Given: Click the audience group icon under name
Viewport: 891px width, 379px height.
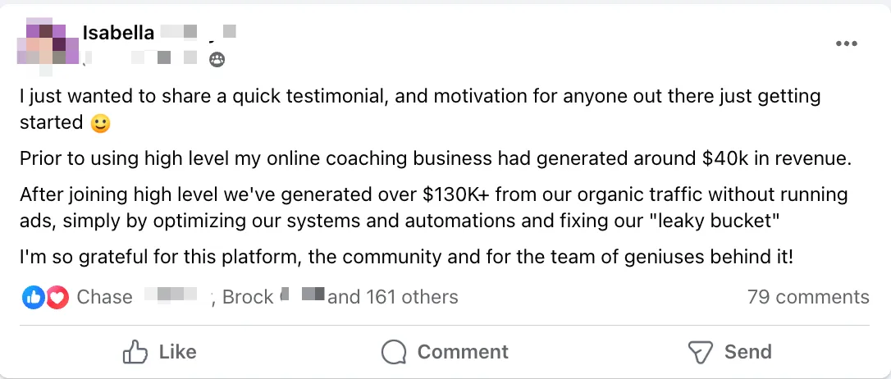Looking at the screenshot, I should tap(217, 59).
